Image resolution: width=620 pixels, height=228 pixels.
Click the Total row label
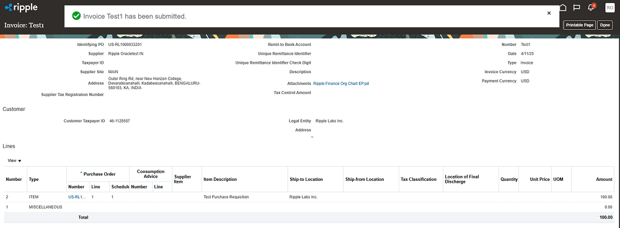(83, 217)
